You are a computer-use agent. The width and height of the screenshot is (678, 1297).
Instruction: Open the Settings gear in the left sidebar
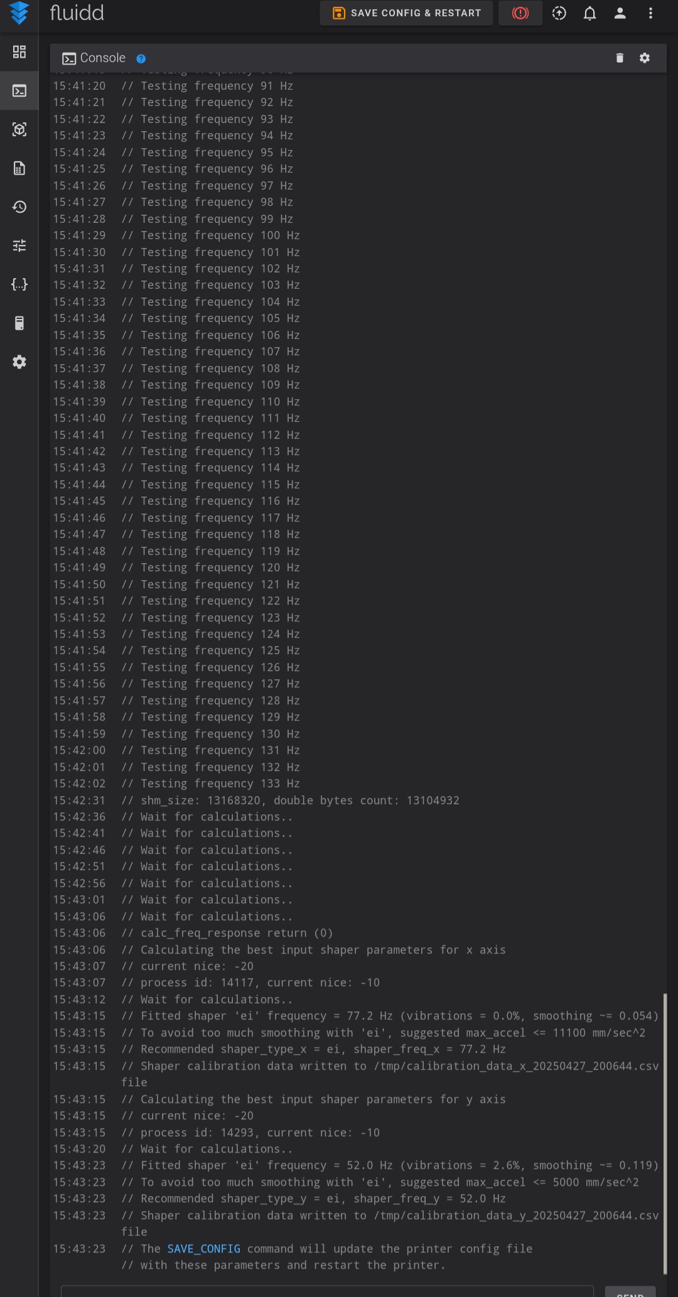(x=19, y=362)
